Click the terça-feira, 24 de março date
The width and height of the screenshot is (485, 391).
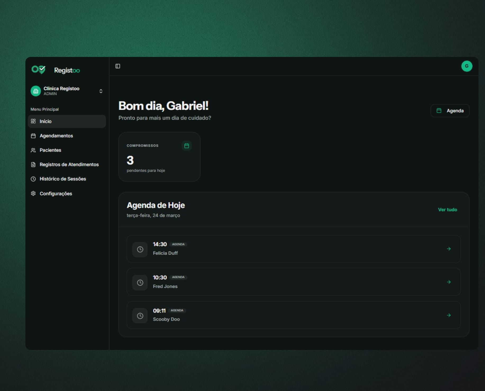pos(153,215)
